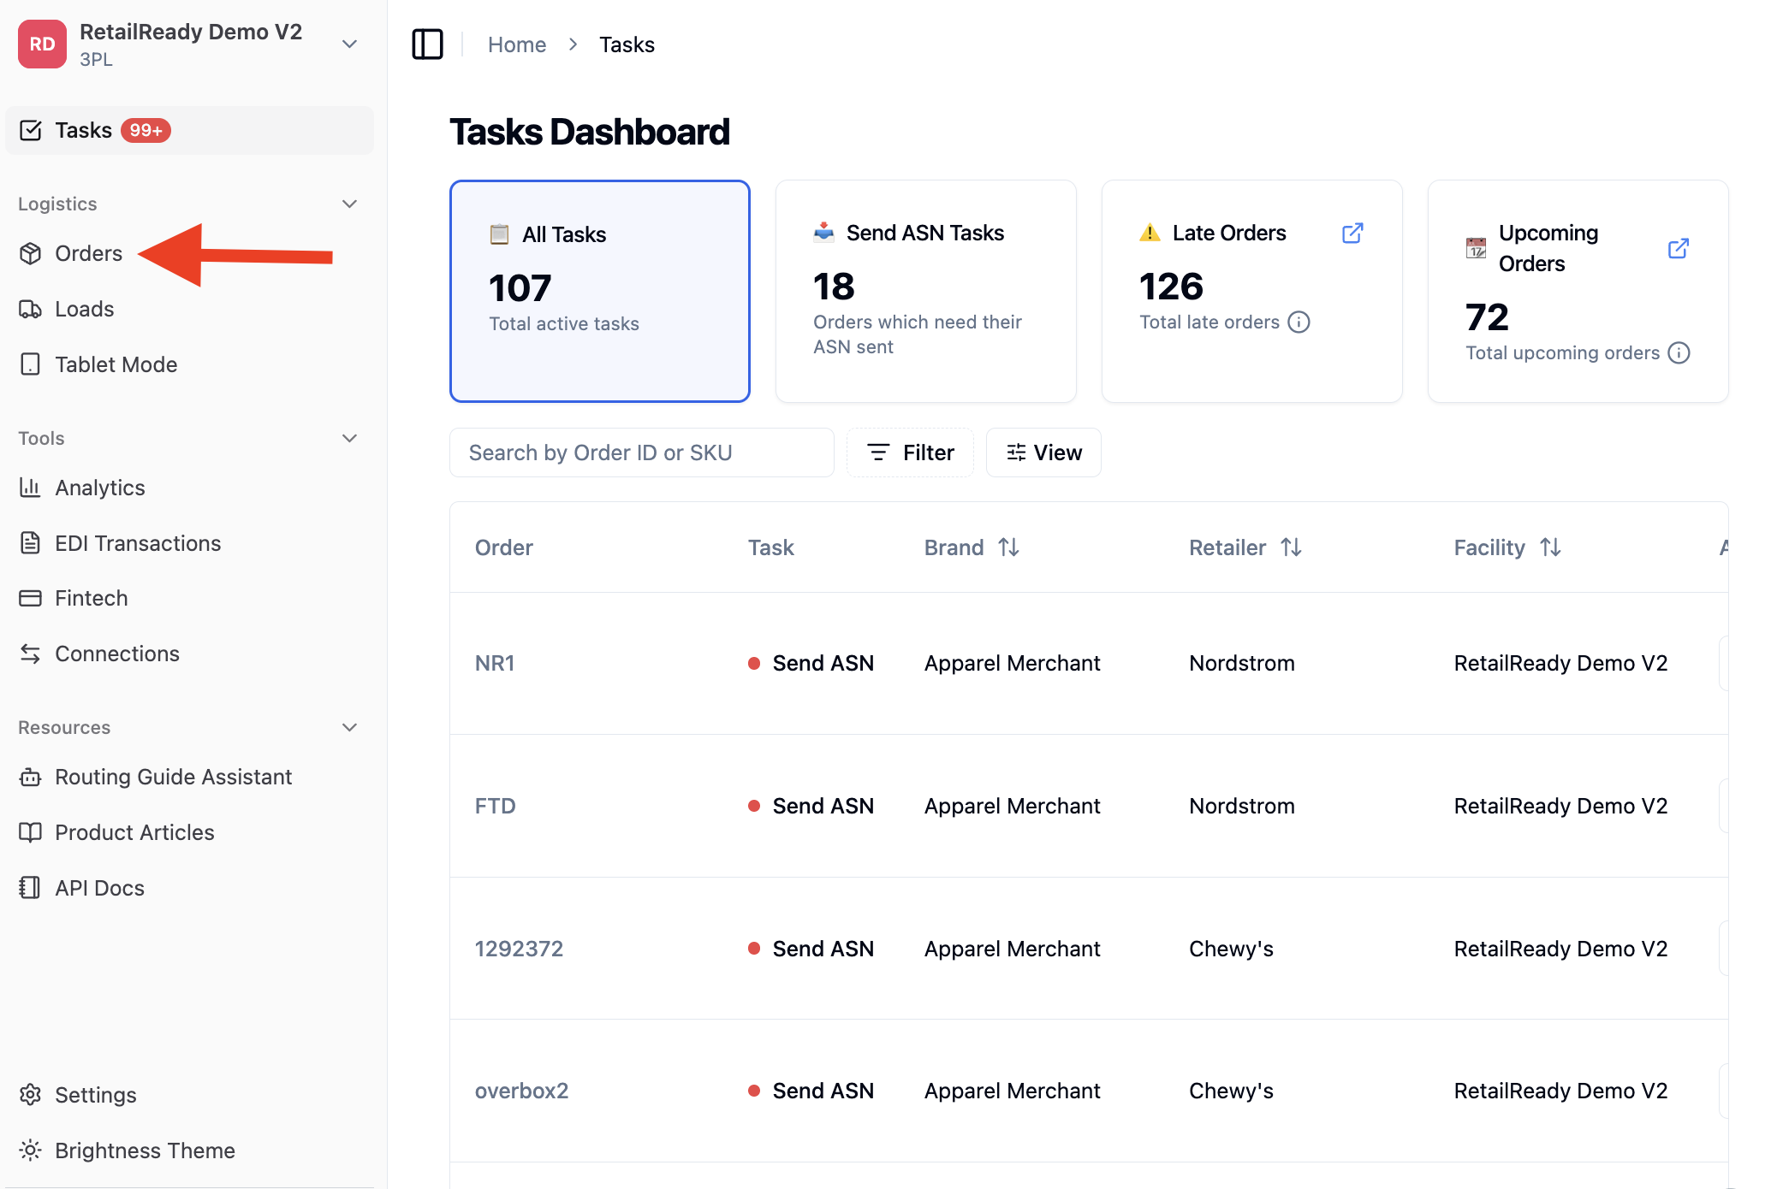The height and width of the screenshot is (1189, 1777).
Task: Open Late Orders external link icon
Action: tap(1352, 233)
